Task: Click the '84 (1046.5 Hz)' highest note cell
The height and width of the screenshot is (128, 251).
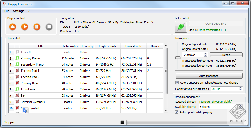Action: [107, 65]
